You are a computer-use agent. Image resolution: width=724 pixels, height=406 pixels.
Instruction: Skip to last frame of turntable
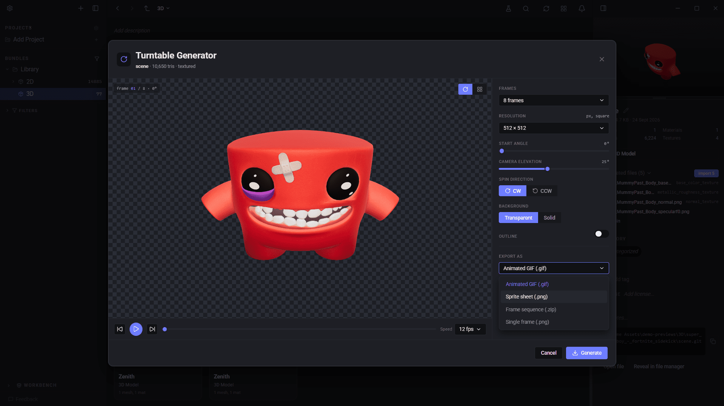coord(152,329)
